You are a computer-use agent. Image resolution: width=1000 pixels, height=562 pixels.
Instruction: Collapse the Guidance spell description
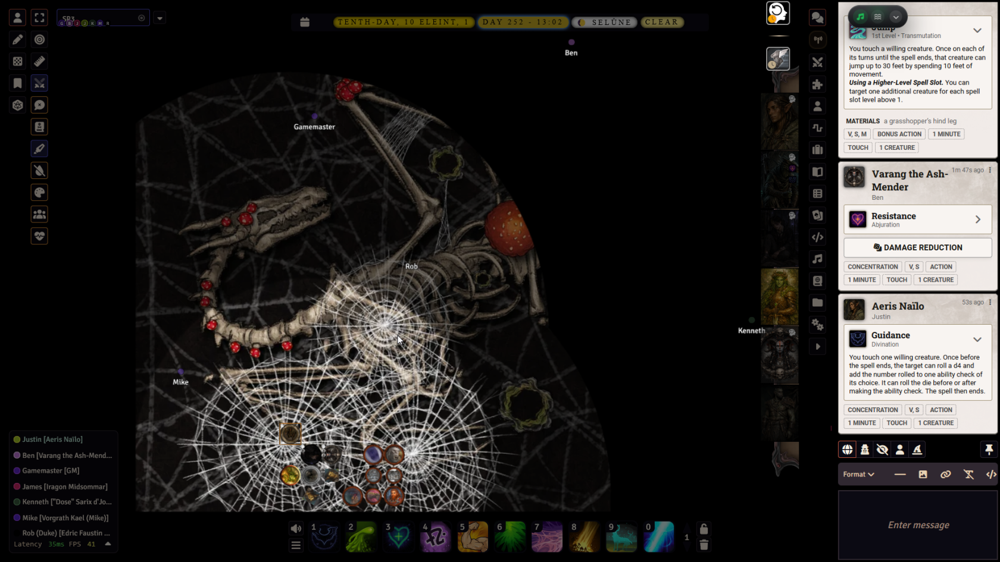(977, 339)
